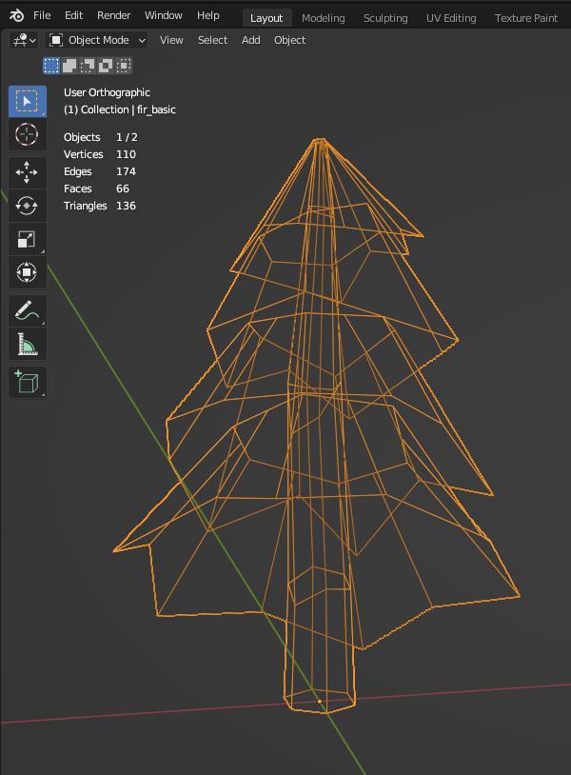Choose the Move tool

click(x=27, y=172)
